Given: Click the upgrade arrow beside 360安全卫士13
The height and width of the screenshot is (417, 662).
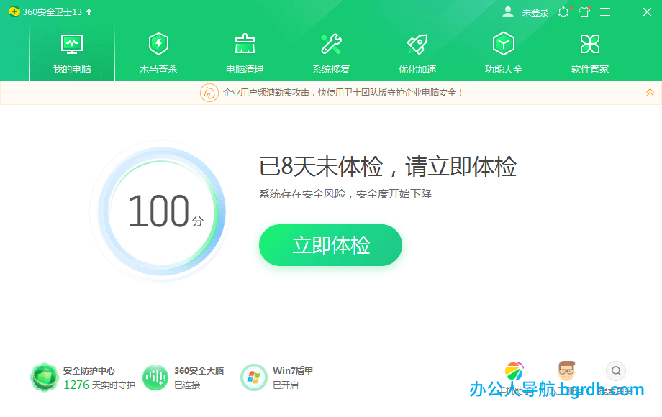Looking at the screenshot, I should click(x=89, y=12).
